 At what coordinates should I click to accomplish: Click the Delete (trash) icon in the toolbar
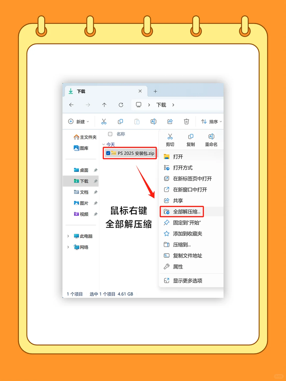coord(186,121)
